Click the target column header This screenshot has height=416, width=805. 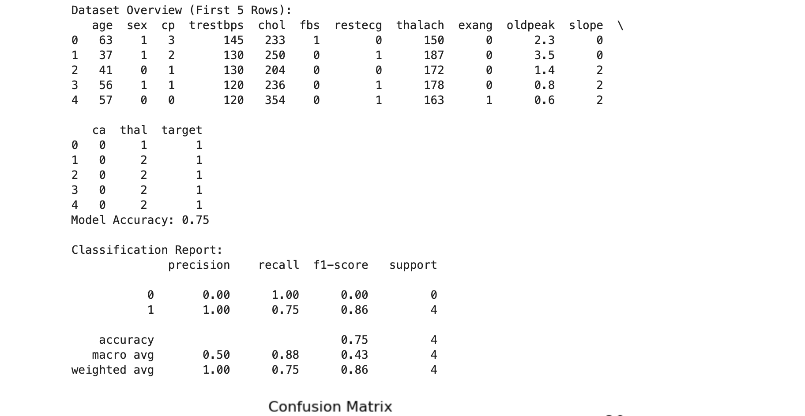[181, 130]
